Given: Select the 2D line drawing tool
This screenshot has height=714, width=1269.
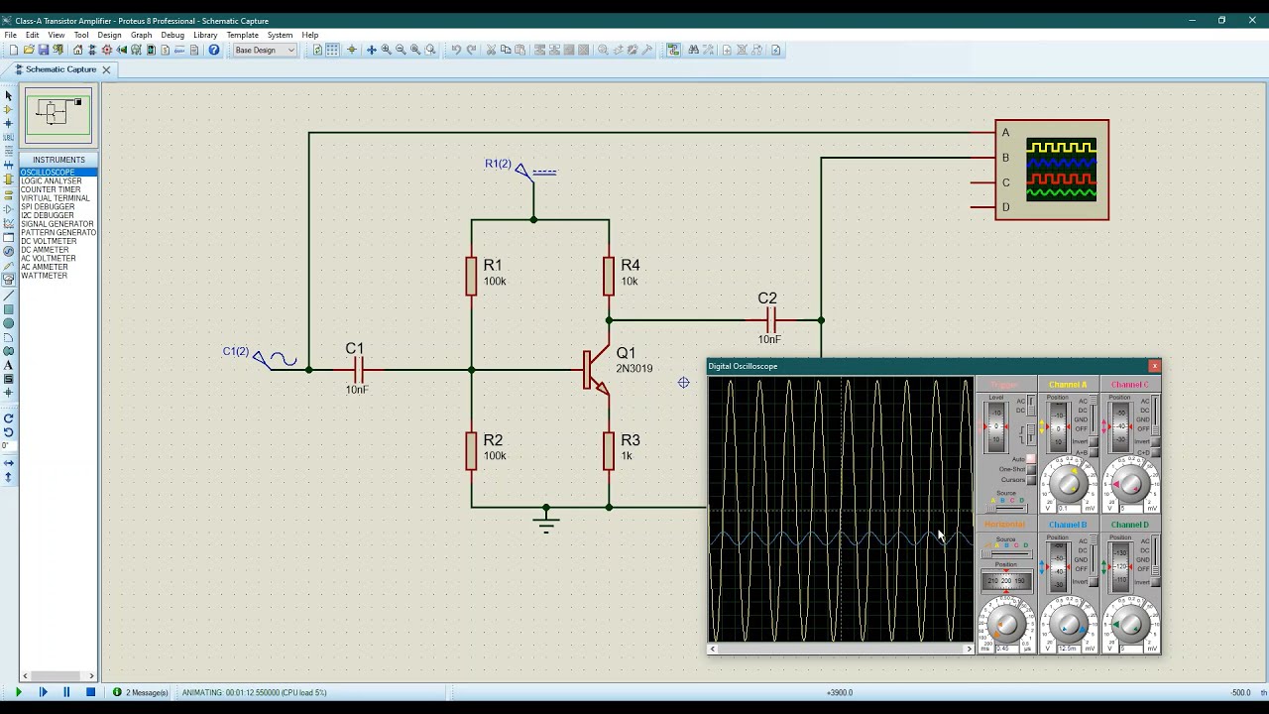Looking at the screenshot, I should coord(8,296).
